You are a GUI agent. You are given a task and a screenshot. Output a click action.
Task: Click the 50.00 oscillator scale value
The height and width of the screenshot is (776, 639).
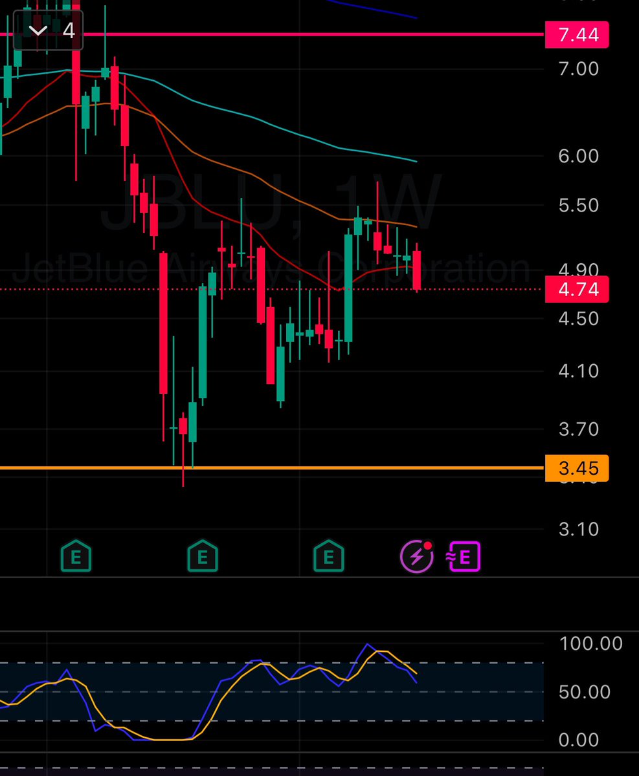coord(584,692)
